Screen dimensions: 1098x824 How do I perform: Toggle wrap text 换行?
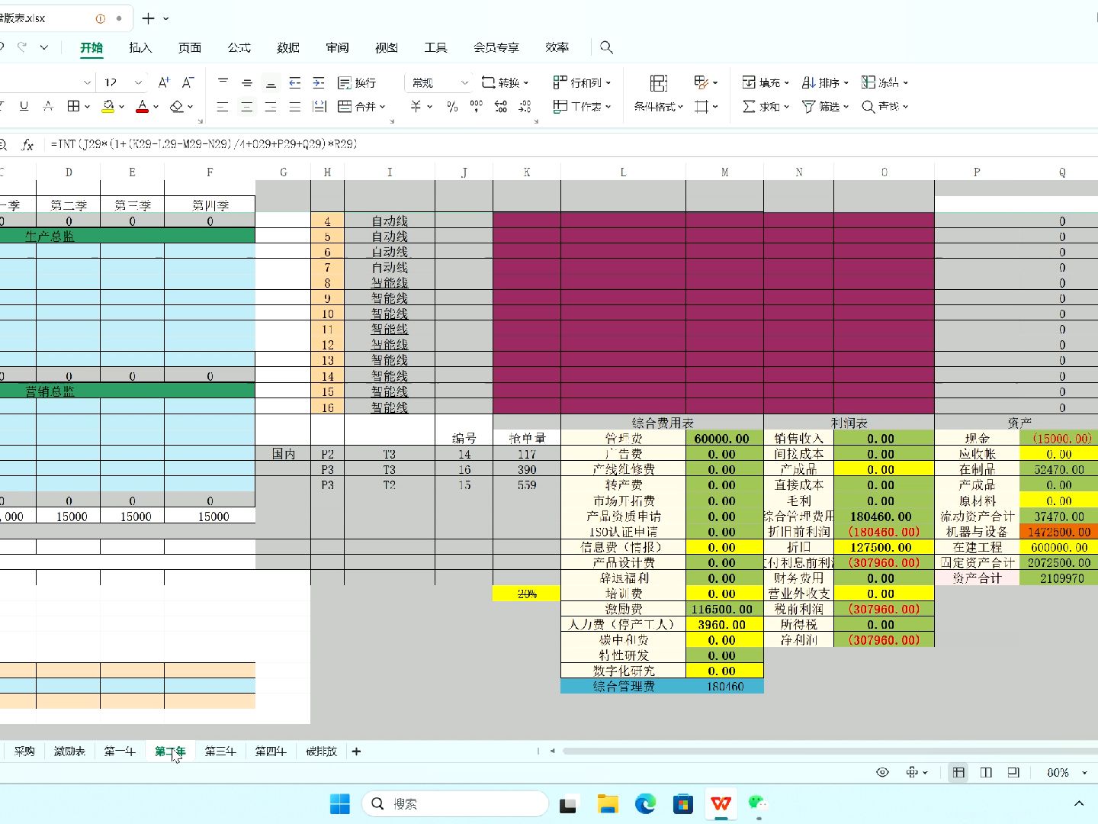coord(357,82)
